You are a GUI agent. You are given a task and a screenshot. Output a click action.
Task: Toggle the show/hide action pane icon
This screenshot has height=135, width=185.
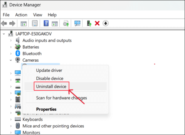coord(55,23)
